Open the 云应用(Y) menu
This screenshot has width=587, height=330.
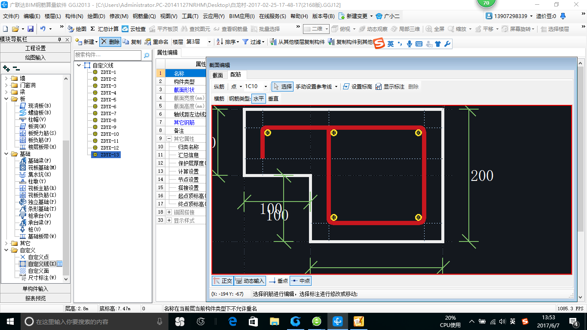[214, 16]
